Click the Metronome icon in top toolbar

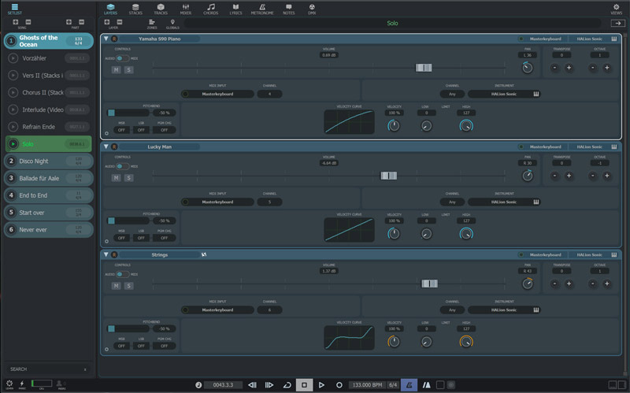click(x=261, y=9)
